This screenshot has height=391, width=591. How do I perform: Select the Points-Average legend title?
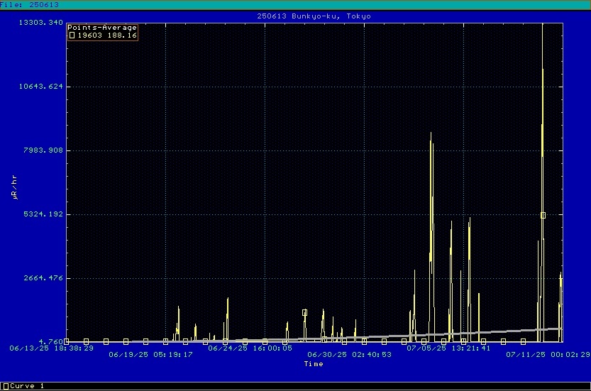pyautogui.click(x=102, y=28)
